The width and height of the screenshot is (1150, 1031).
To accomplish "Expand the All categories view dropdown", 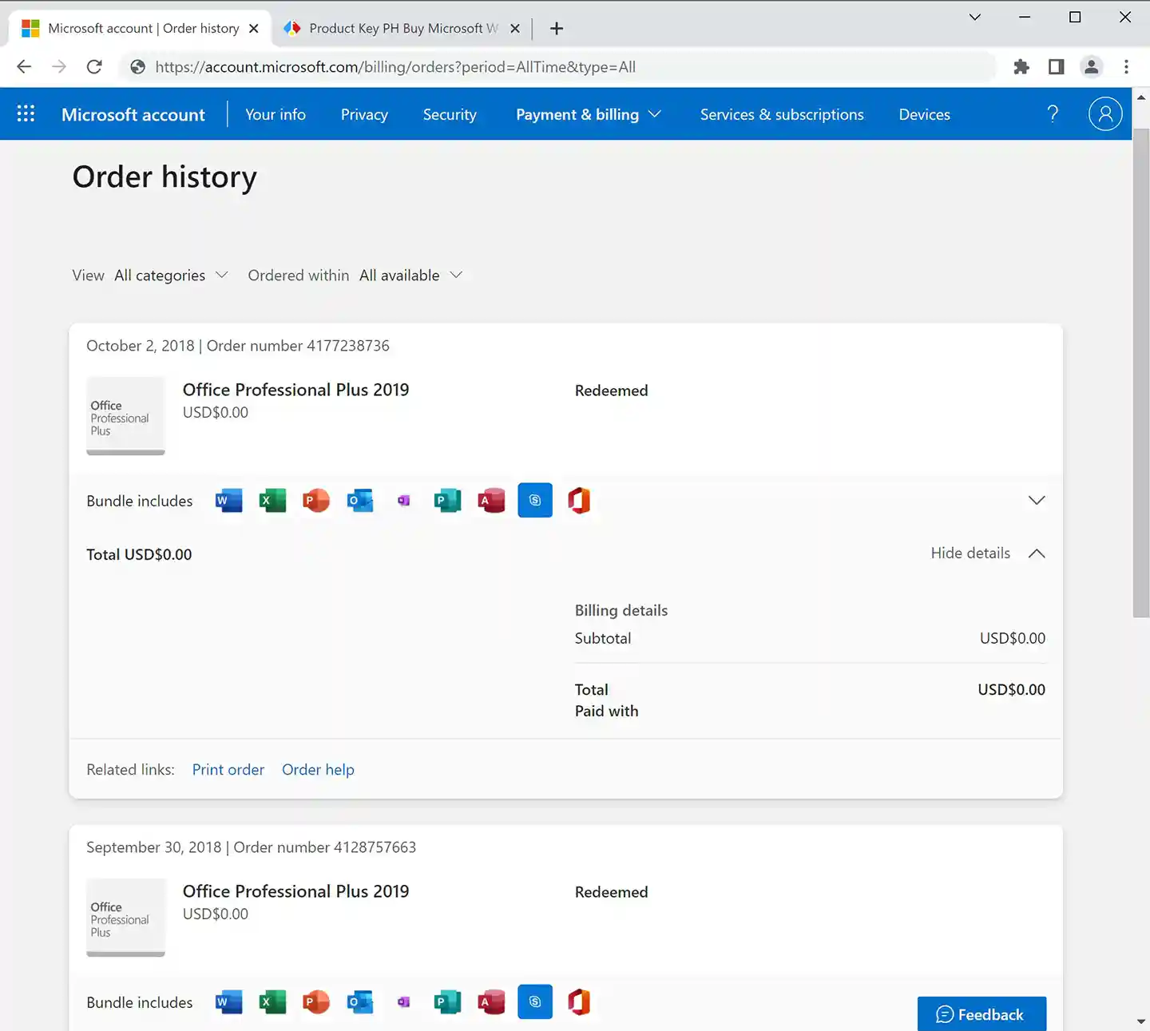I will click(171, 276).
